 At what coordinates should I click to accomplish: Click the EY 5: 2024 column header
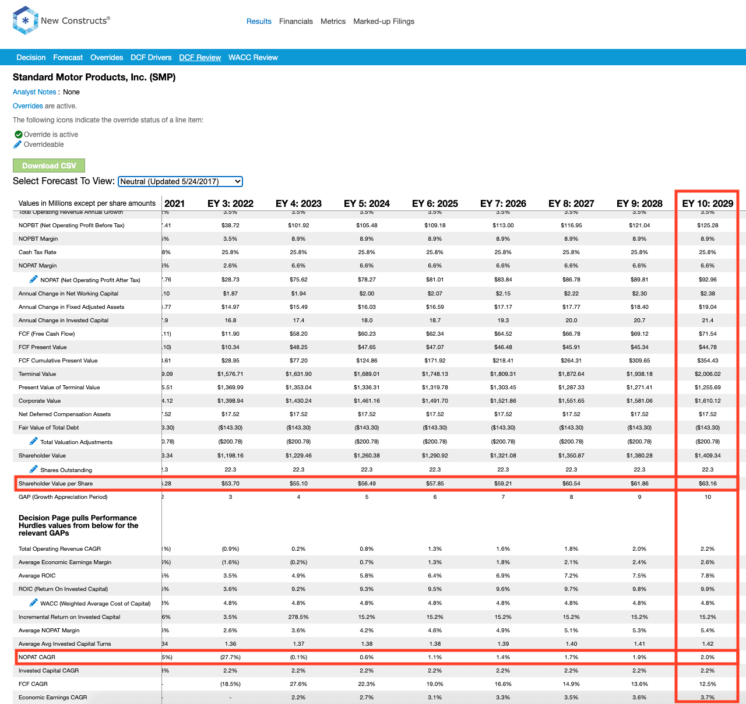coord(367,203)
